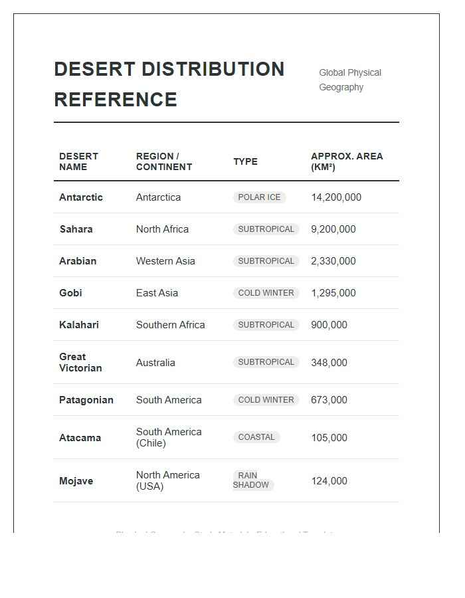Click the Subtropical badge in Sahara row
The height and width of the screenshot is (598, 465).
click(x=266, y=229)
